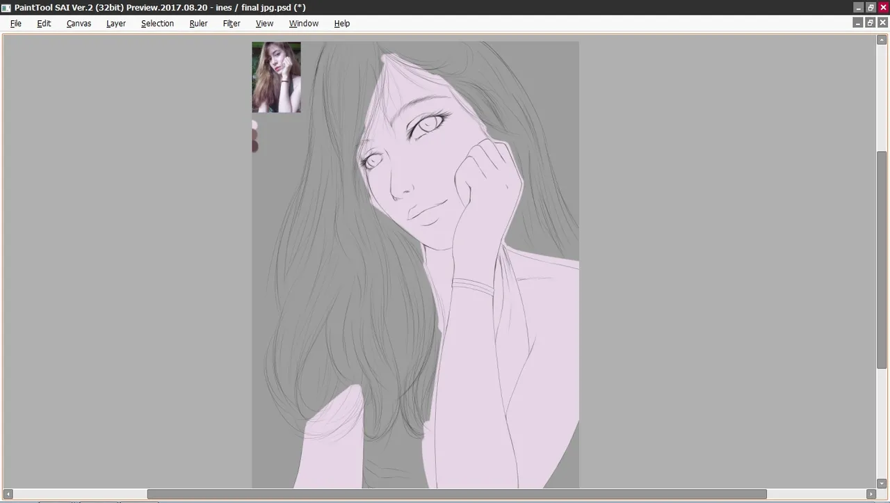Restore the document window in menu bar
This screenshot has width=890, height=503.
[870, 23]
